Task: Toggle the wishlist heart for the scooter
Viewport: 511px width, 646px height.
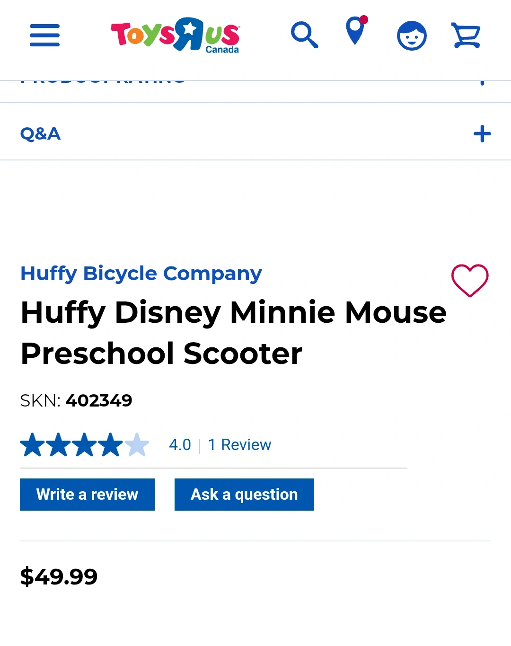Action: point(469,280)
